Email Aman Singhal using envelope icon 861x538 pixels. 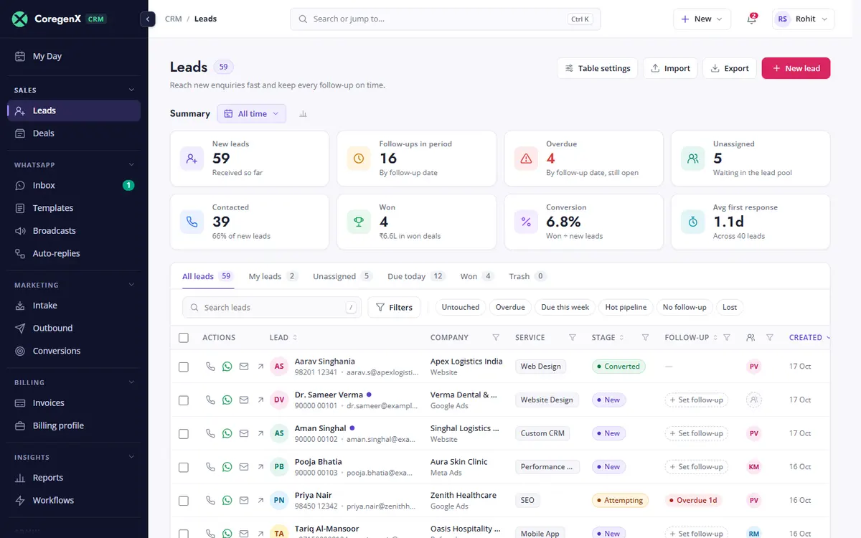click(244, 433)
